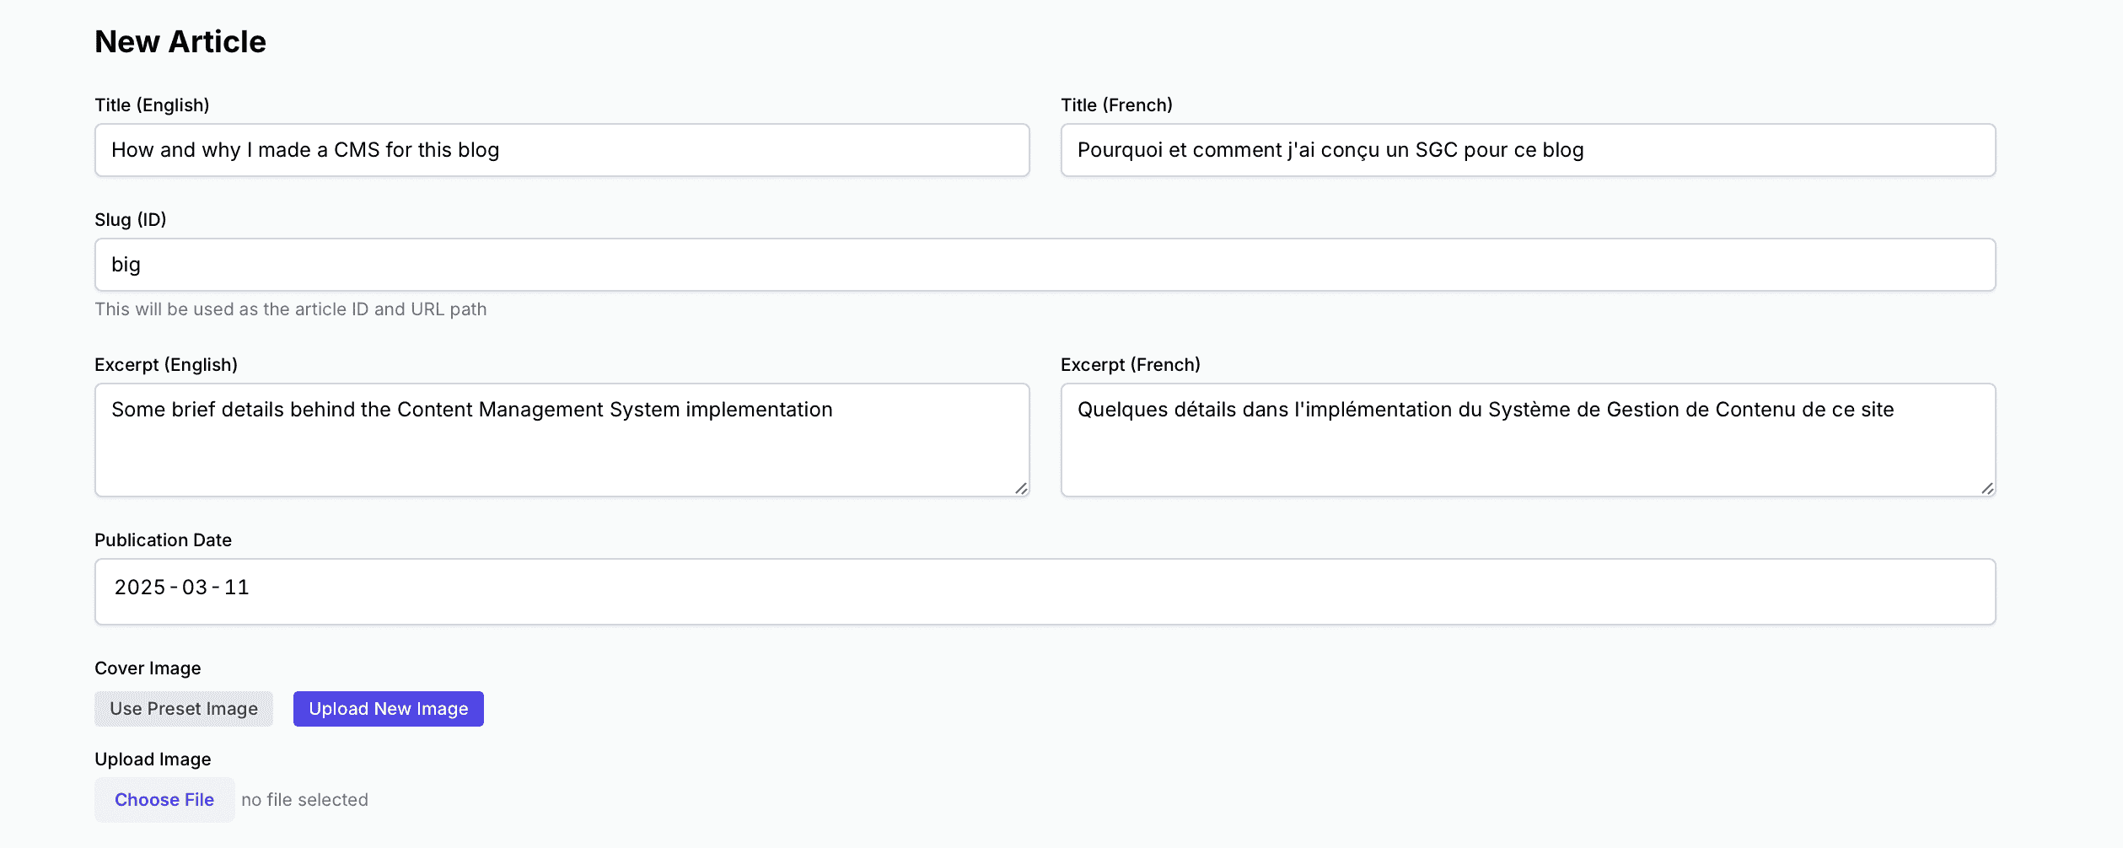Click inside the Excerpt (French) textarea
Screen dimensions: 2123x848
coord(1528,440)
